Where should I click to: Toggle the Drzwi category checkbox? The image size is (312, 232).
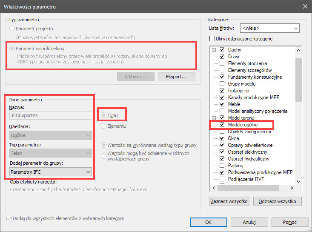coord(222,57)
